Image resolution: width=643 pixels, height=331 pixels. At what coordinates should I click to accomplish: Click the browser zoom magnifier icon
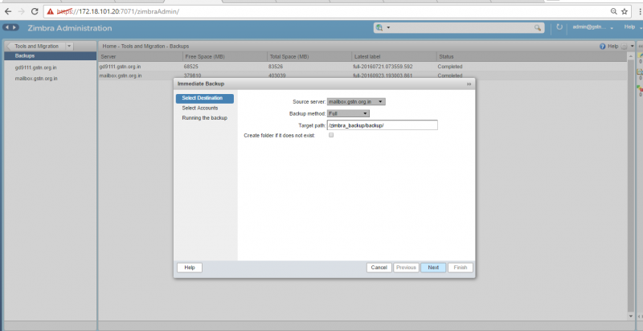pos(613,11)
